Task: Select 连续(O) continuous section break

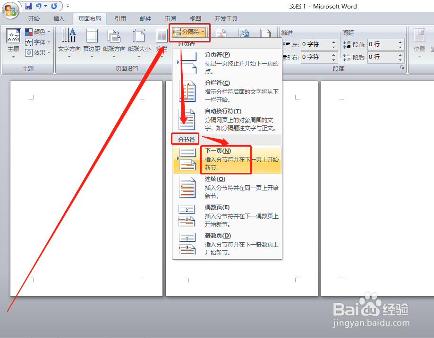Action: point(227,188)
